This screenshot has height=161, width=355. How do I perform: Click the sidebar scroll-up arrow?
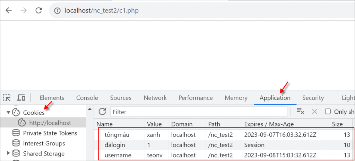tap(90, 109)
